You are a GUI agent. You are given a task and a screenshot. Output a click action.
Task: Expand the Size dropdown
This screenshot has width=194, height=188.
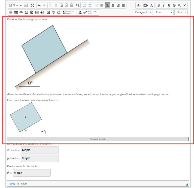(x=181, y=12)
